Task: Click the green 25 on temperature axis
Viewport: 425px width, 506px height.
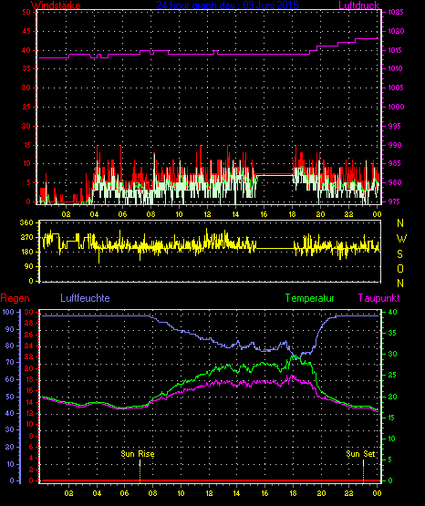Action: pyautogui.click(x=392, y=375)
